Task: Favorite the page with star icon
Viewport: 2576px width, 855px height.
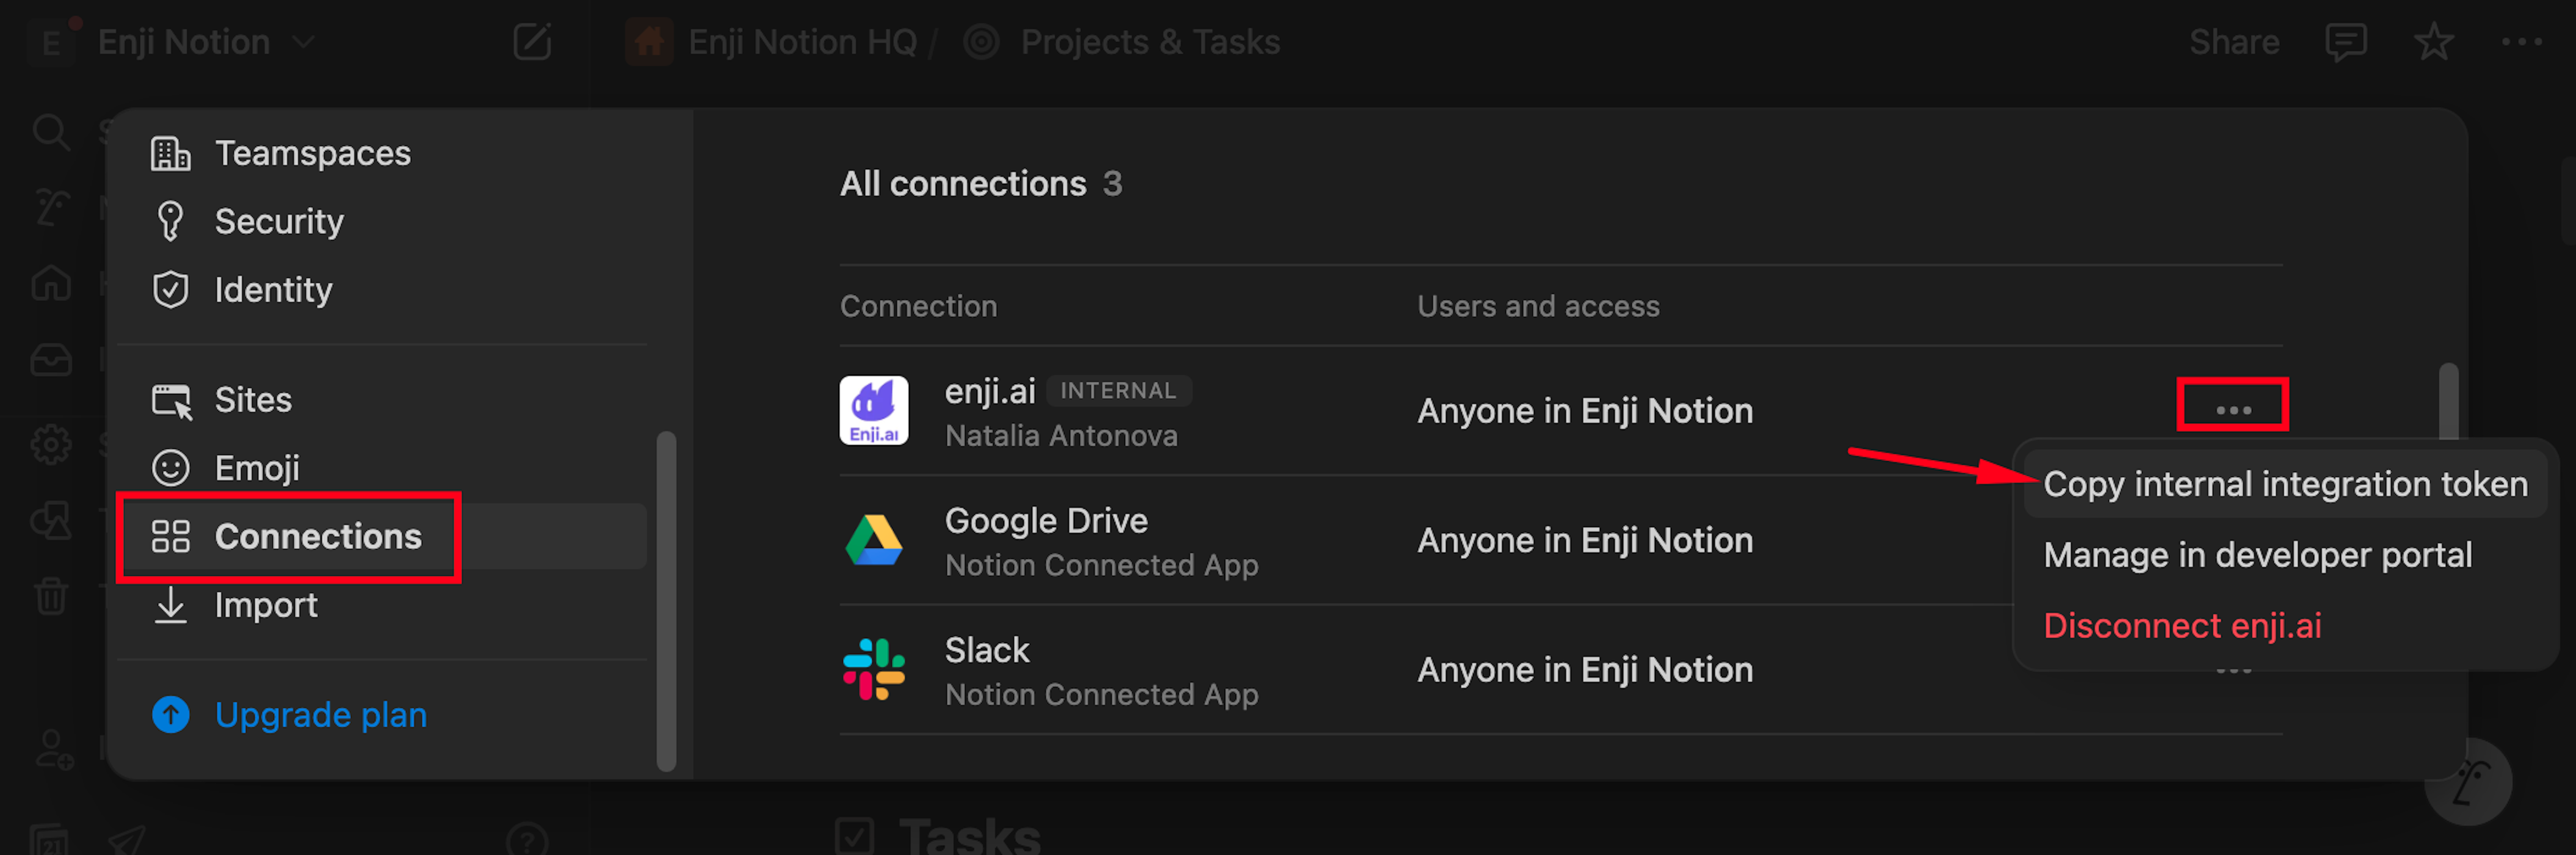Action: click(2433, 42)
